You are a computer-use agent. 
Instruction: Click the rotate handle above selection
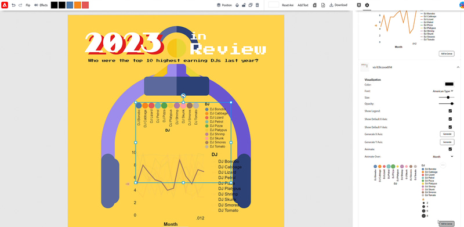(x=183, y=95)
